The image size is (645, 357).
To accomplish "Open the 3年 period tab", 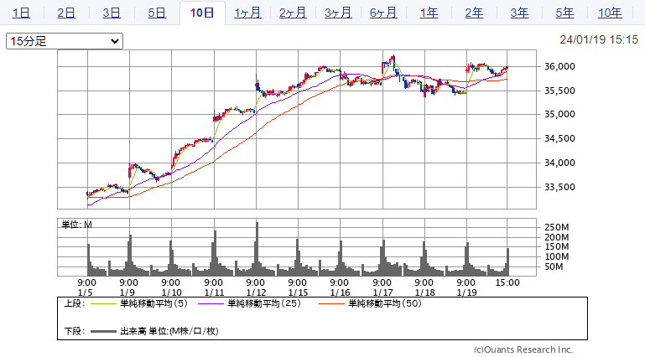I will pyautogui.click(x=519, y=13).
